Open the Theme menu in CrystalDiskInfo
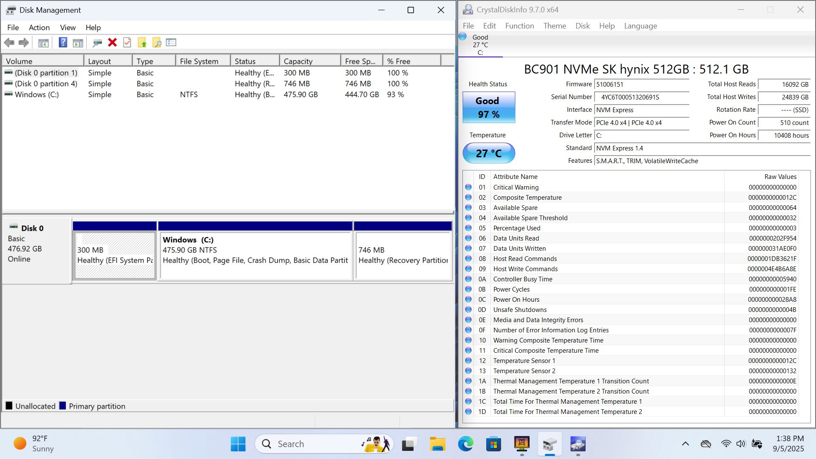The height and width of the screenshot is (459, 816). click(x=555, y=25)
